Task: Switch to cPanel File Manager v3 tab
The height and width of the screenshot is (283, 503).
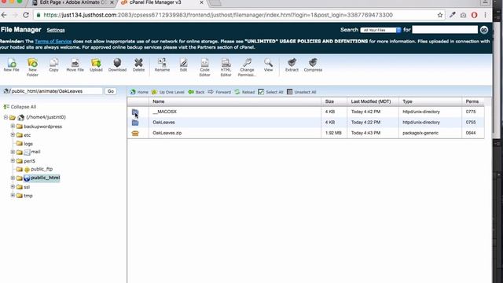Action: 162,3
